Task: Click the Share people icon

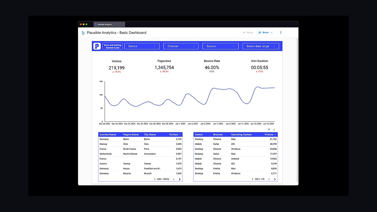Action: click(260, 32)
